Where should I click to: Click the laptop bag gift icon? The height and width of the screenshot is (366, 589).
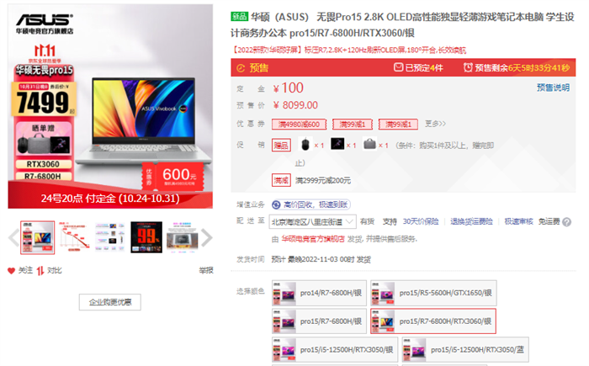(x=369, y=144)
